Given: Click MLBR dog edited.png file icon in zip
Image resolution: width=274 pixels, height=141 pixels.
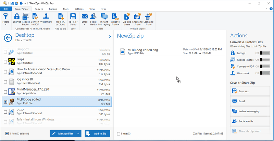Looking at the screenshot, I should click(123, 51).
